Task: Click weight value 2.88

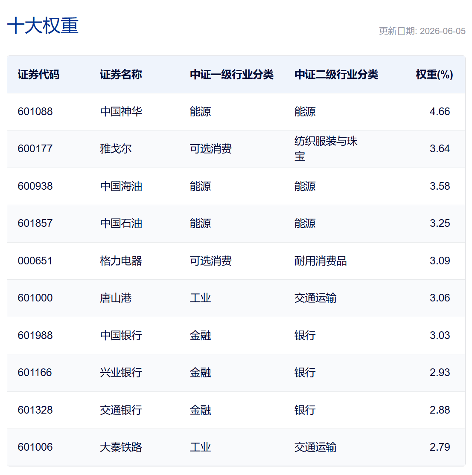Action: 440,410
